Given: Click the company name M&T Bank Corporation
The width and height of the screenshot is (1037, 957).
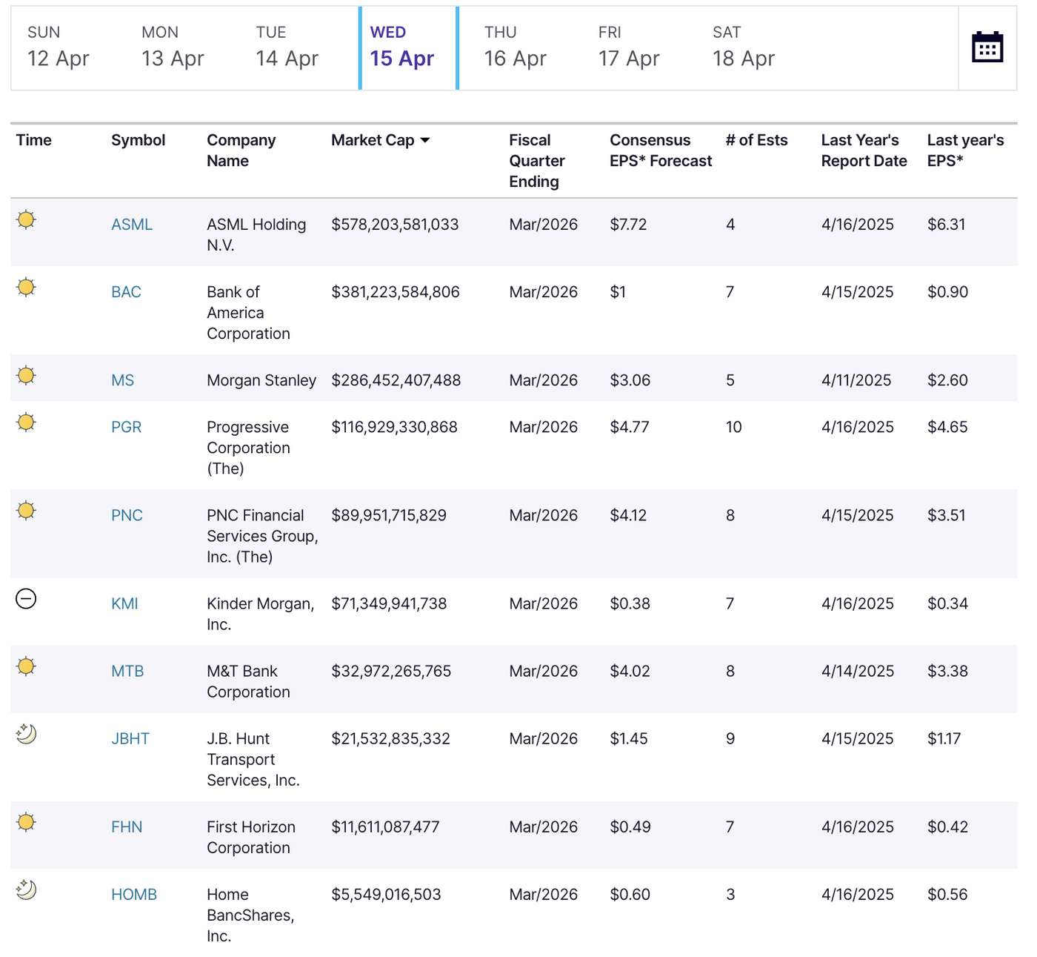Looking at the screenshot, I should [248, 681].
